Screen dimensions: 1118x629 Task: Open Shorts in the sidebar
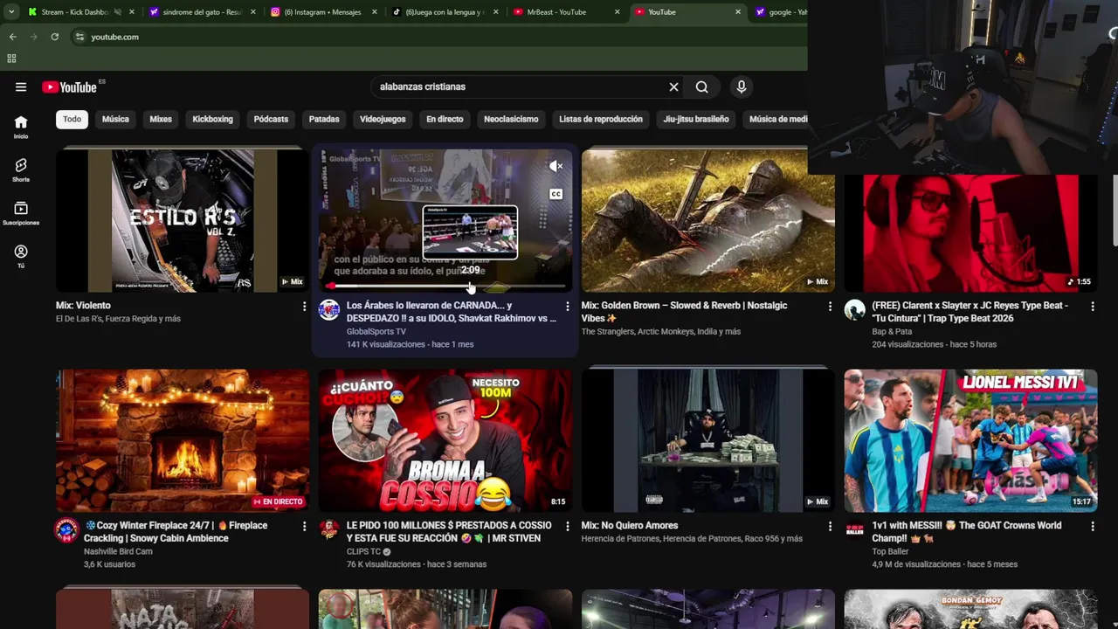click(21, 170)
